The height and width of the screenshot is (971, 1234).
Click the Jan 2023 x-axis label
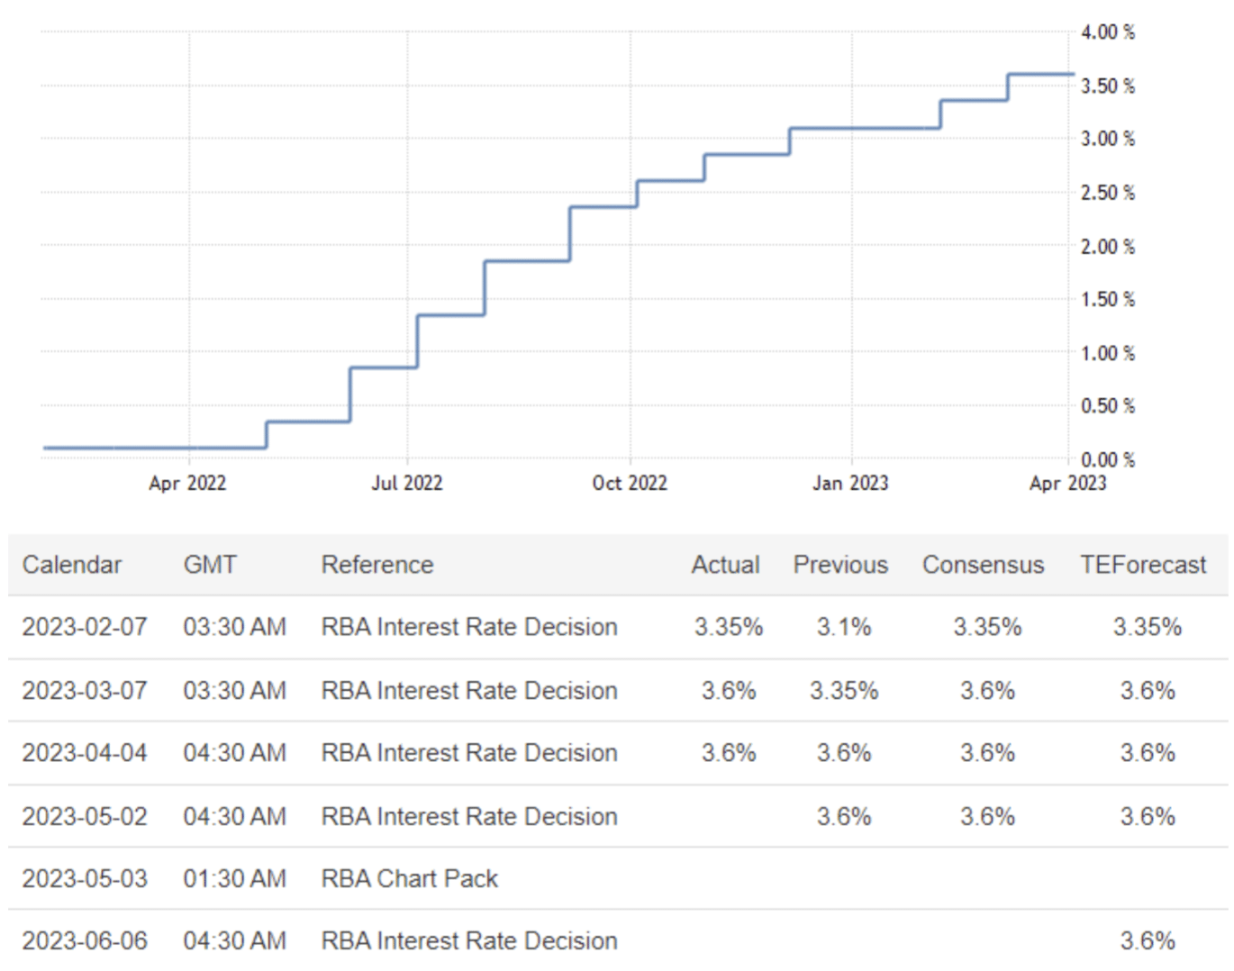pos(850,484)
